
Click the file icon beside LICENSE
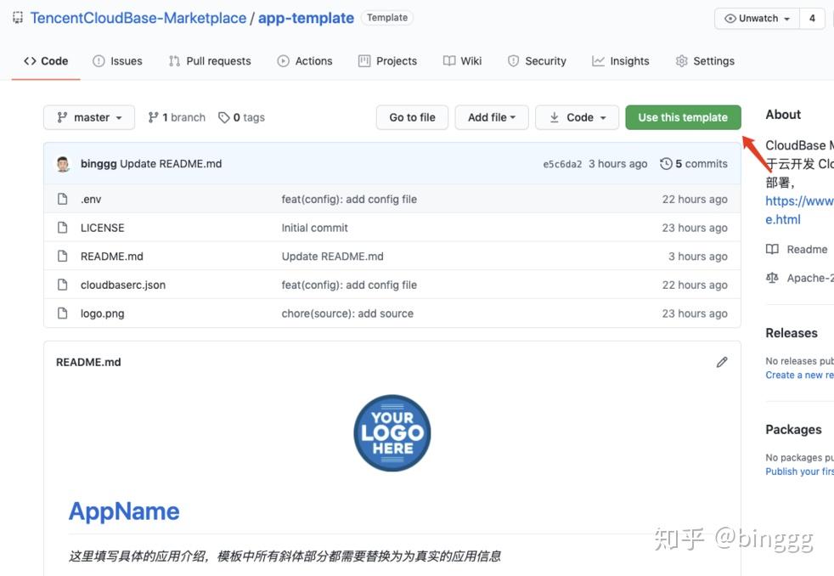click(62, 228)
